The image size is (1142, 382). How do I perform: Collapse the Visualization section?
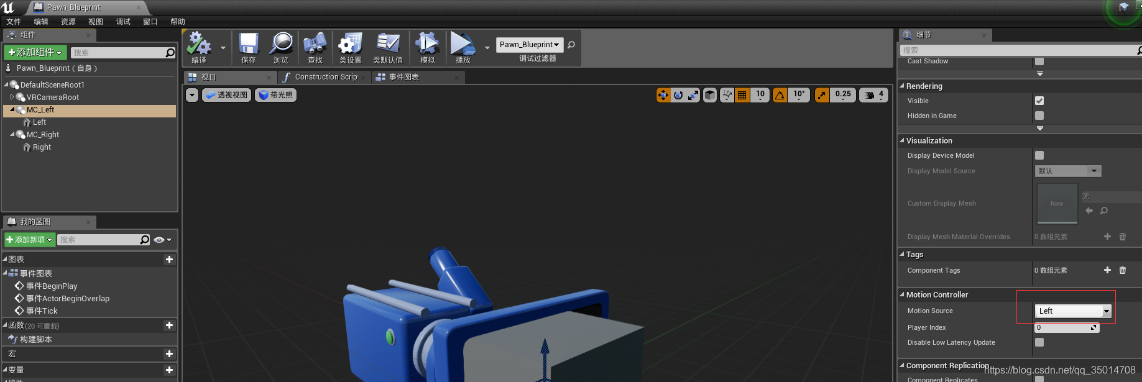pyautogui.click(x=903, y=140)
